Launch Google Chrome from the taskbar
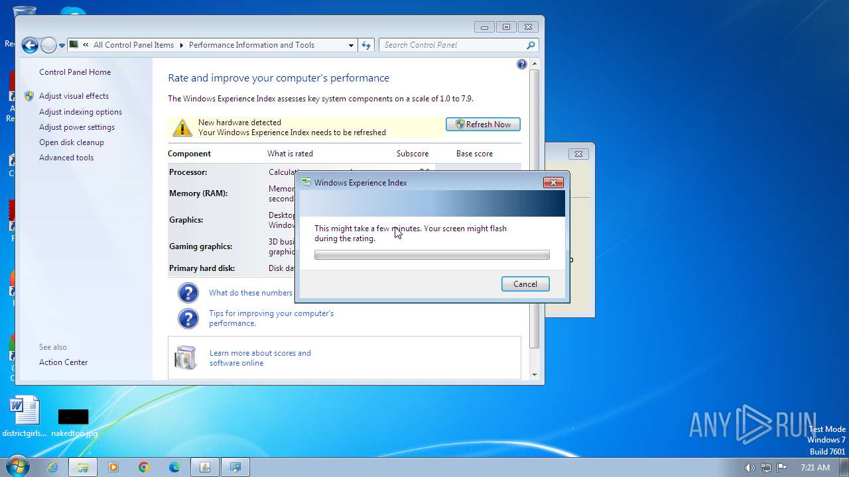This screenshot has height=477, width=849. point(144,467)
